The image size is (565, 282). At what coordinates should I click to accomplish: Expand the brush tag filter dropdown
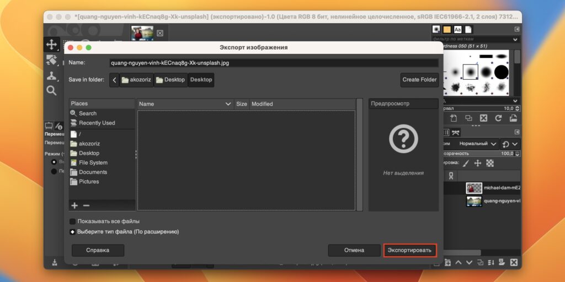tap(515, 39)
